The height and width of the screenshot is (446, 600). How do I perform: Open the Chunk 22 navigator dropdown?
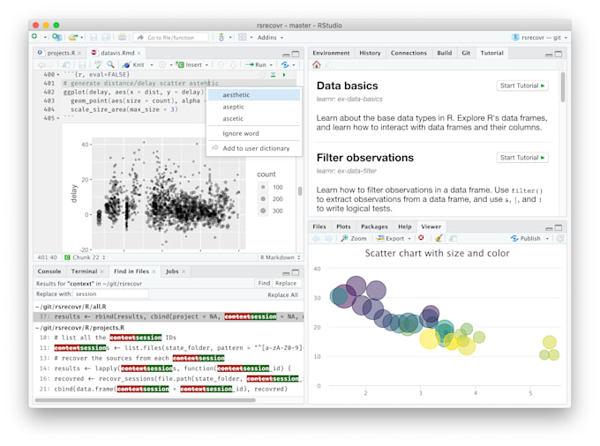pyautogui.click(x=85, y=257)
